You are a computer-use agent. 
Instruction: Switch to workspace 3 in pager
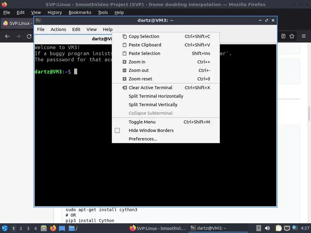coord(28,228)
